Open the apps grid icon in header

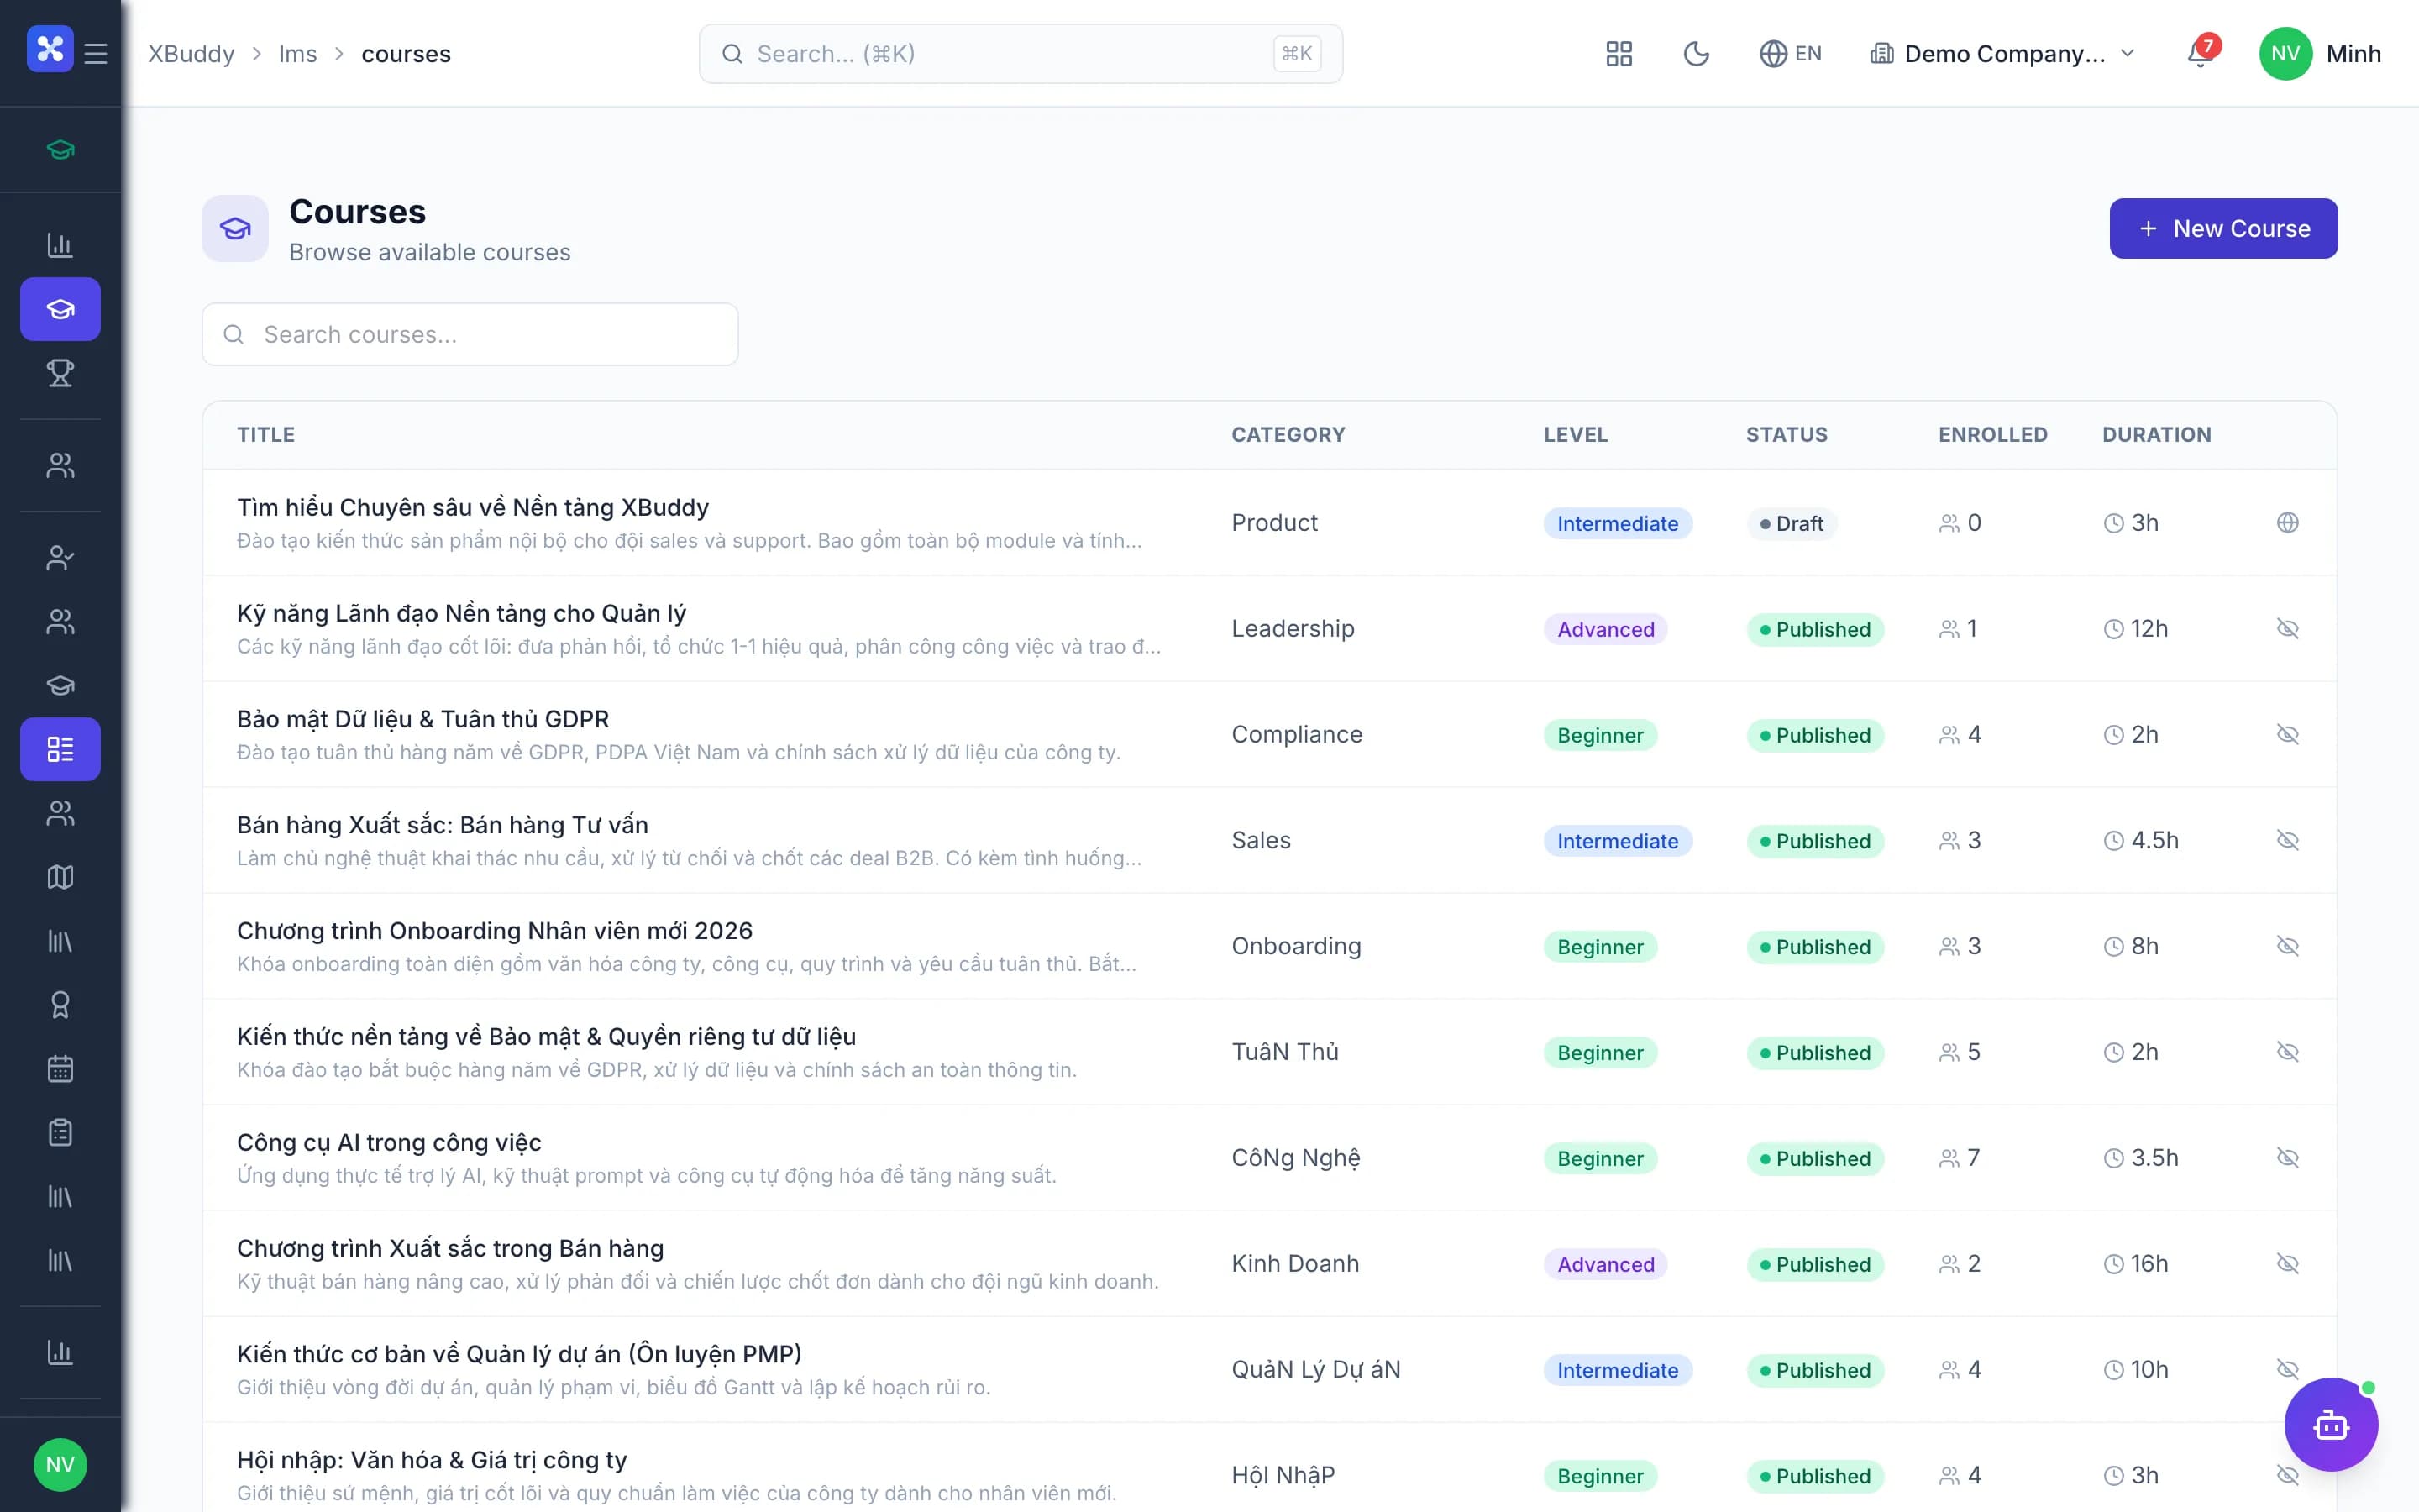click(1619, 54)
